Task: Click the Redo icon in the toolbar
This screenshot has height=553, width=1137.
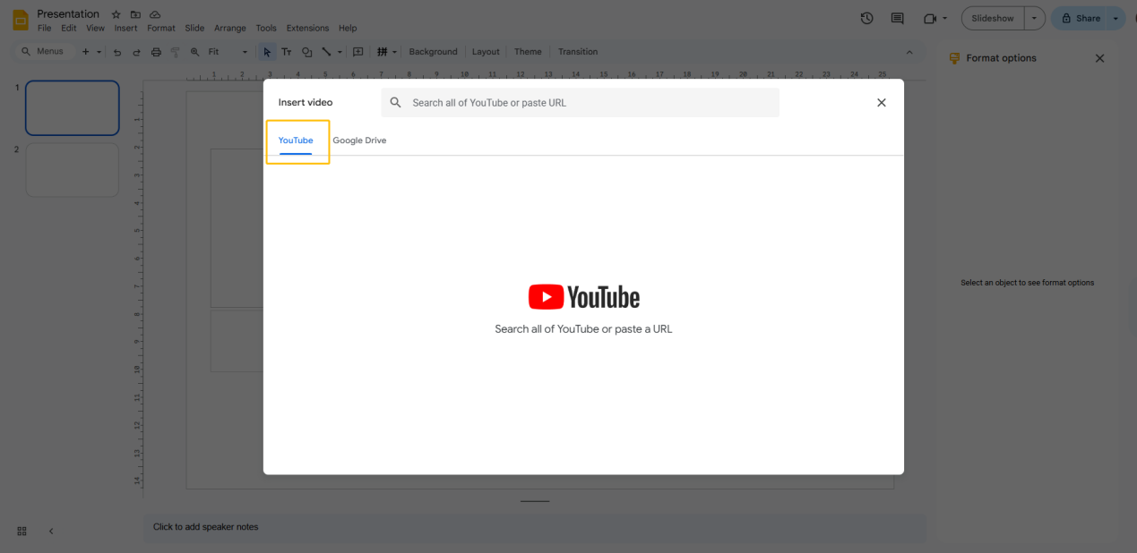Action: point(136,51)
